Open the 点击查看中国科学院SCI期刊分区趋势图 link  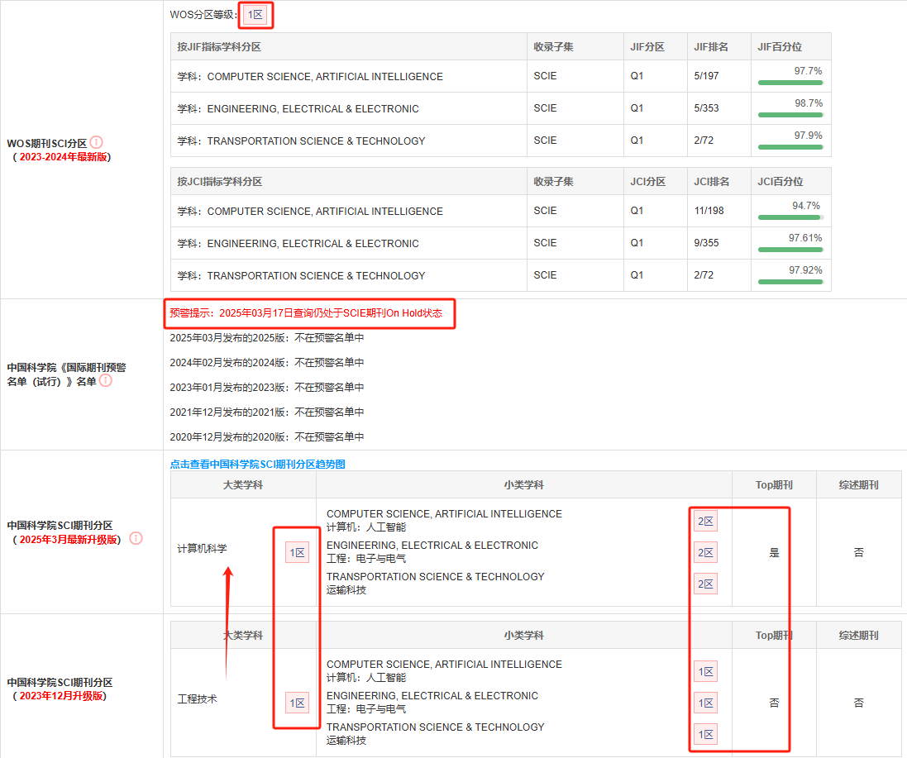point(257,465)
